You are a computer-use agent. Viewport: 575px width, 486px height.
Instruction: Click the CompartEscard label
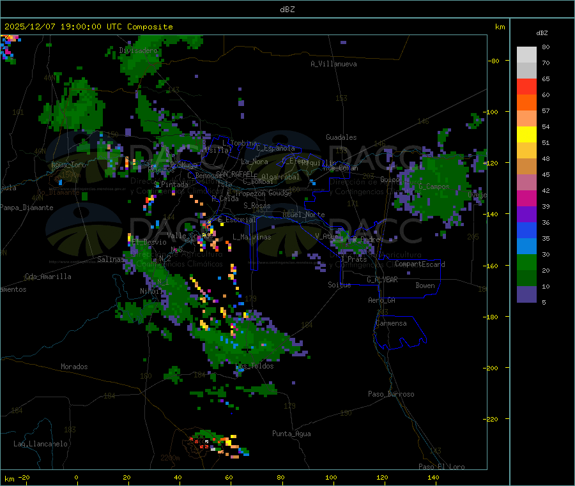pyautogui.click(x=420, y=264)
